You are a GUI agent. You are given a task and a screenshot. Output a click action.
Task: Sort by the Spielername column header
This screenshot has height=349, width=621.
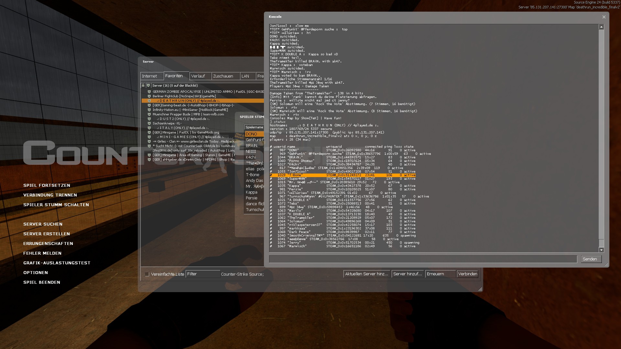click(x=254, y=127)
